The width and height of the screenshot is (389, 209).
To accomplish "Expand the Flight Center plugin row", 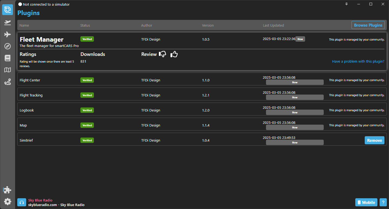I will tap(202, 79).
